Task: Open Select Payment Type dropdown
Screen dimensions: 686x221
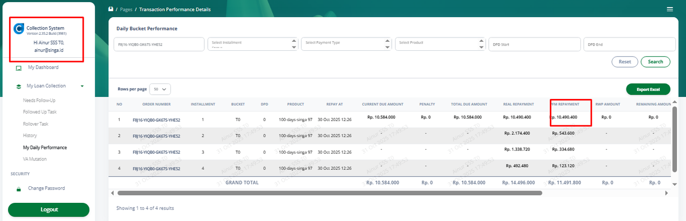Action: (x=346, y=44)
